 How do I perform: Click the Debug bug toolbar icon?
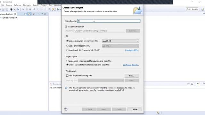point(58,9)
